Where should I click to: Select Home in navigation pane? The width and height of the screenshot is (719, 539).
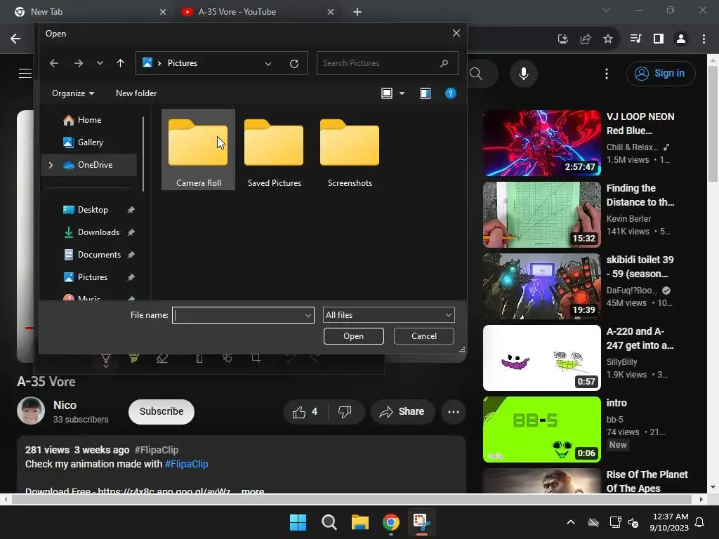click(x=89, y=120)
